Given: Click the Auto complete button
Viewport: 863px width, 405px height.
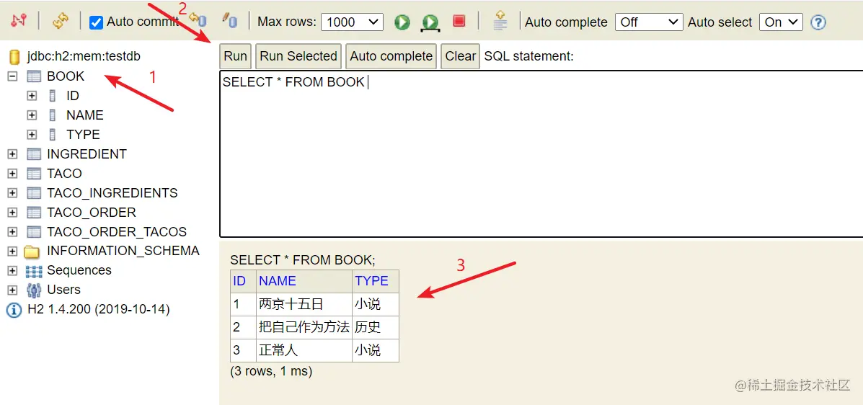Looking at the screenshot, I should pos(391,56).
